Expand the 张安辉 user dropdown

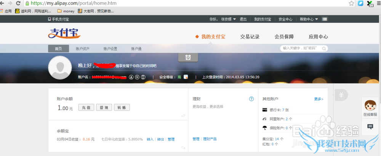point(228,19)
